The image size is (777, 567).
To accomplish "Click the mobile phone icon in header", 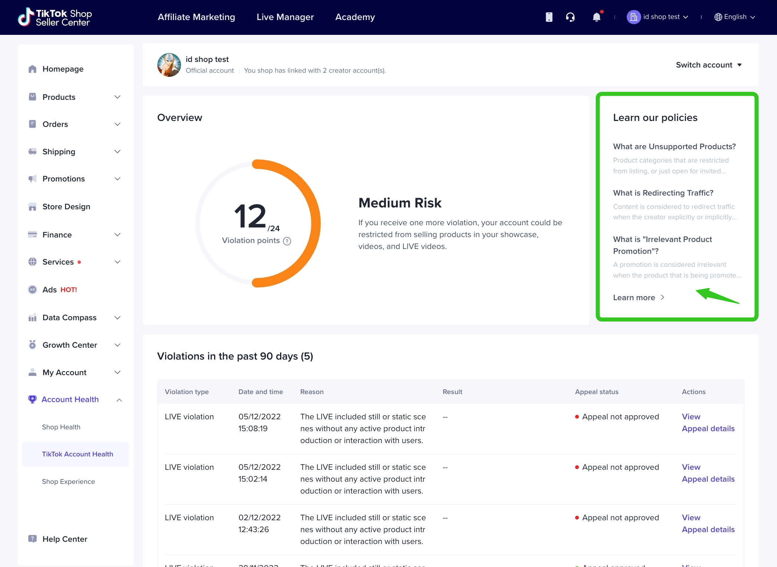I will pyautogui.click(x=549, y=17).
